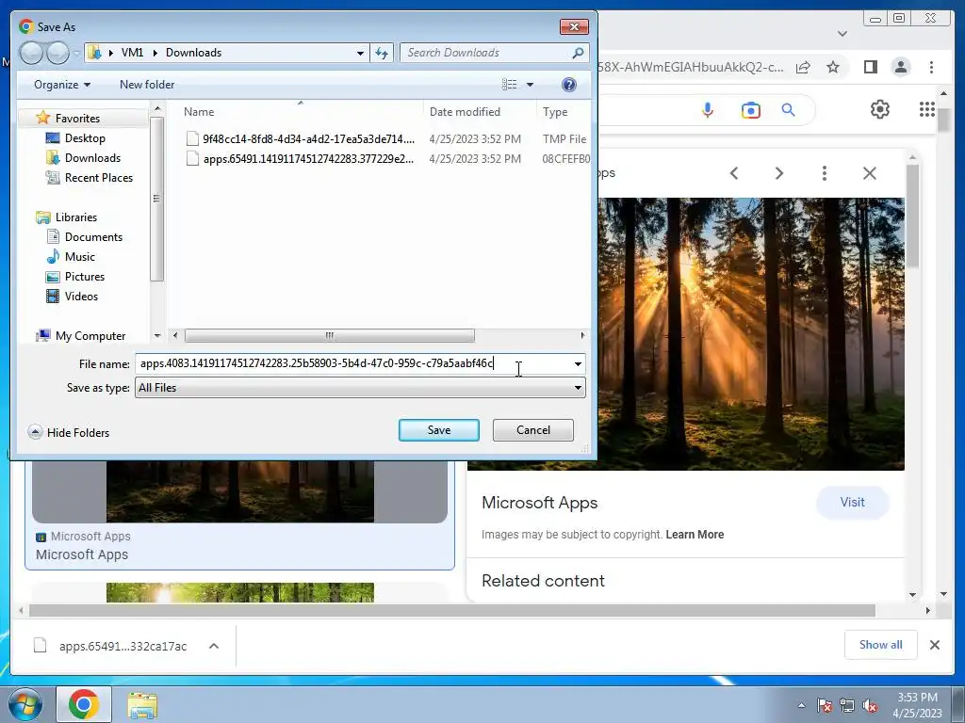This screenshot has width=965, height=723.
Task: Open download options chevron for apps.65491
Action: 214,646
